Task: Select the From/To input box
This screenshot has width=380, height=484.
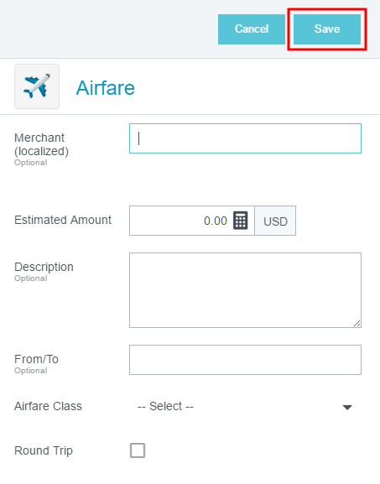Action: 245,360
